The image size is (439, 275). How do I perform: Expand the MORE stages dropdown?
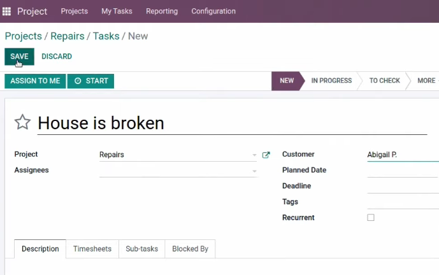pos(426,81)
